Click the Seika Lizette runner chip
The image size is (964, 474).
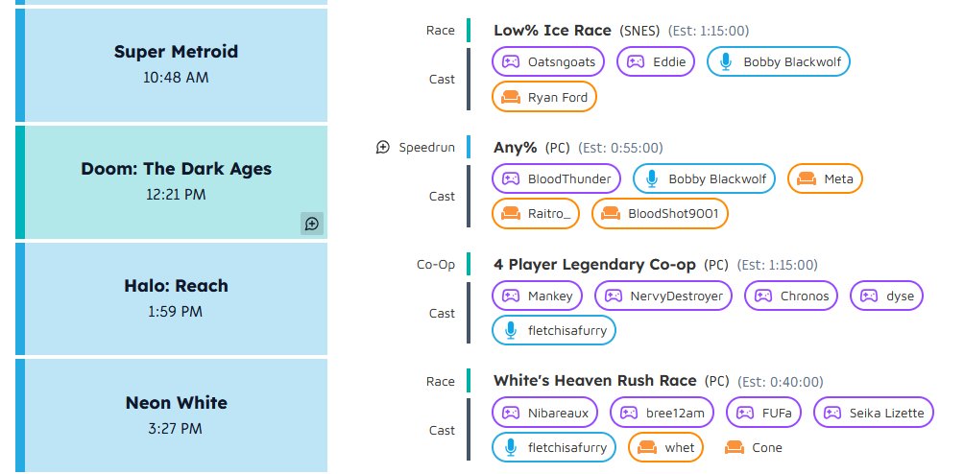click(x=874, y=413)
